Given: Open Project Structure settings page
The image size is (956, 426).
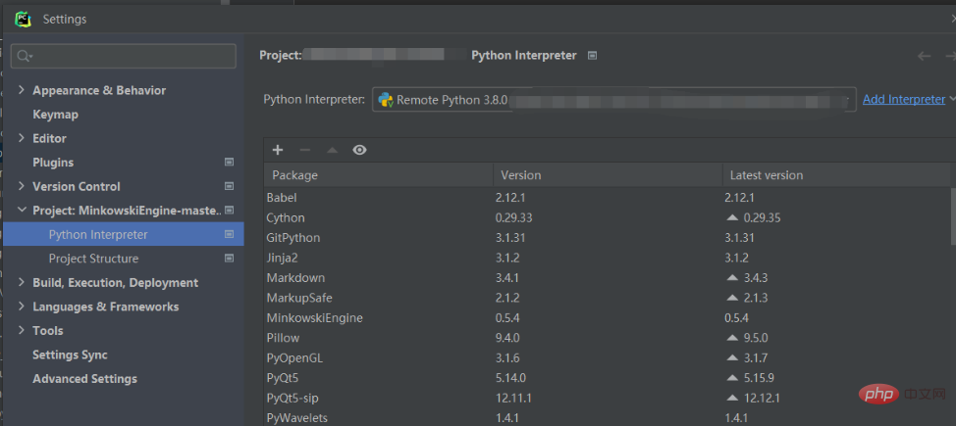Looking at the screenshot, I should point(93,259).
